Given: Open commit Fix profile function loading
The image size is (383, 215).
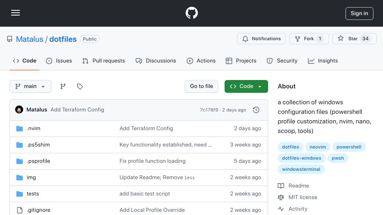Looking at the screenshot, I should coord(152,161).
